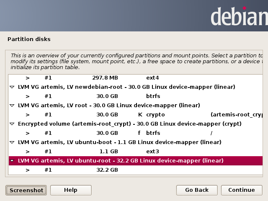Screen dimensions: 268x201
Task: Select Encrypted volume (artemis-root_crypt) device row
Action: (x=136, y=124)
